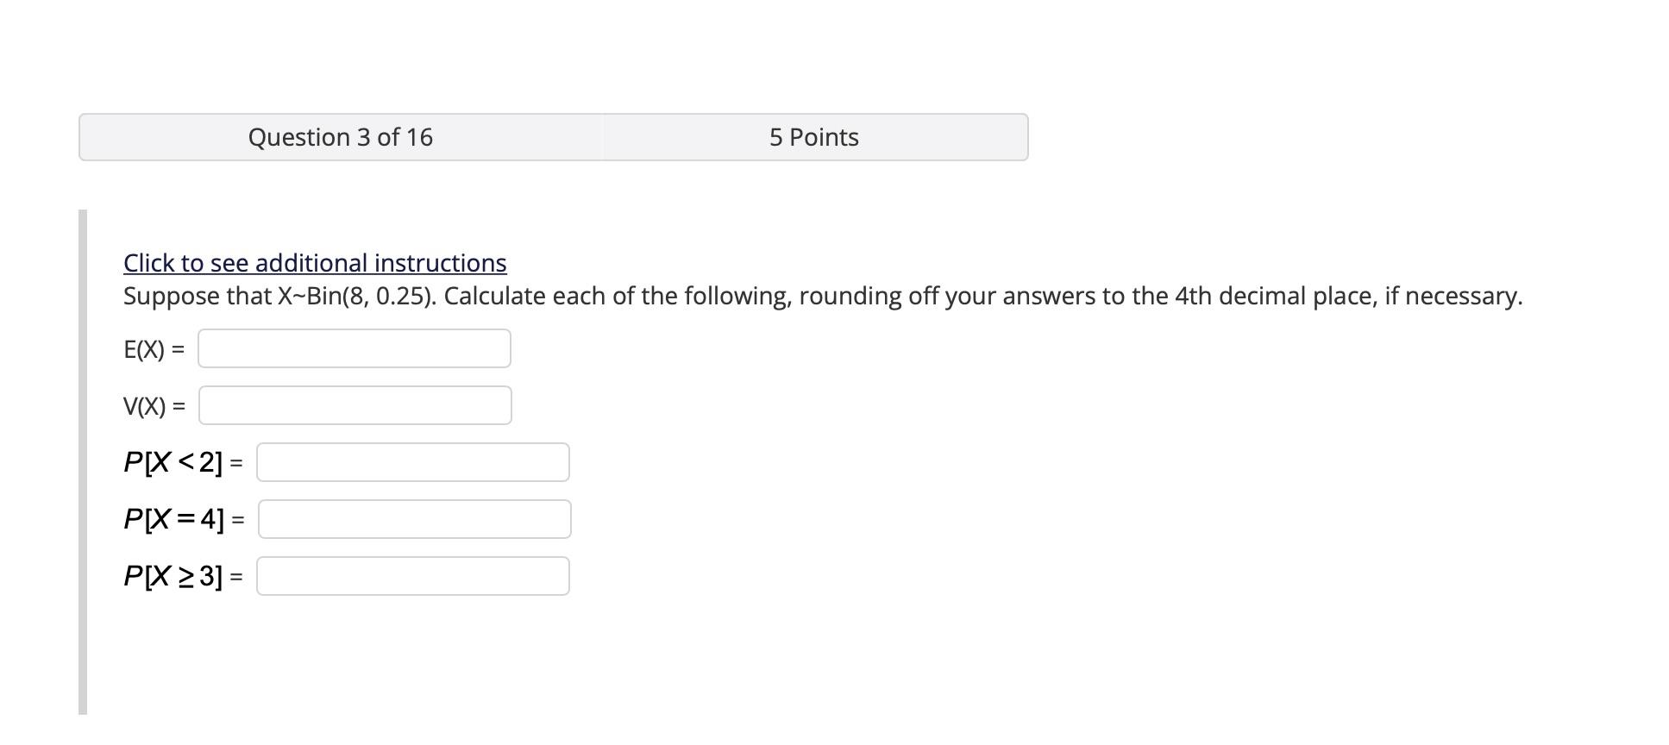Click the P[X < 2] = label
Screen dimensions: 1669x745
tap(182, 462)
